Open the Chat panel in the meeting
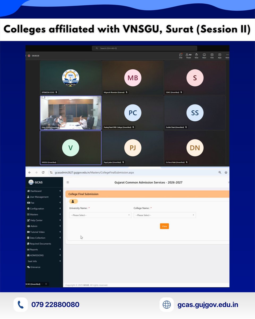255x319 pixels. pos(181,56)
